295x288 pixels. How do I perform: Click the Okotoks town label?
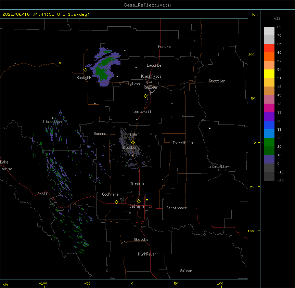(x=141, y=239)
